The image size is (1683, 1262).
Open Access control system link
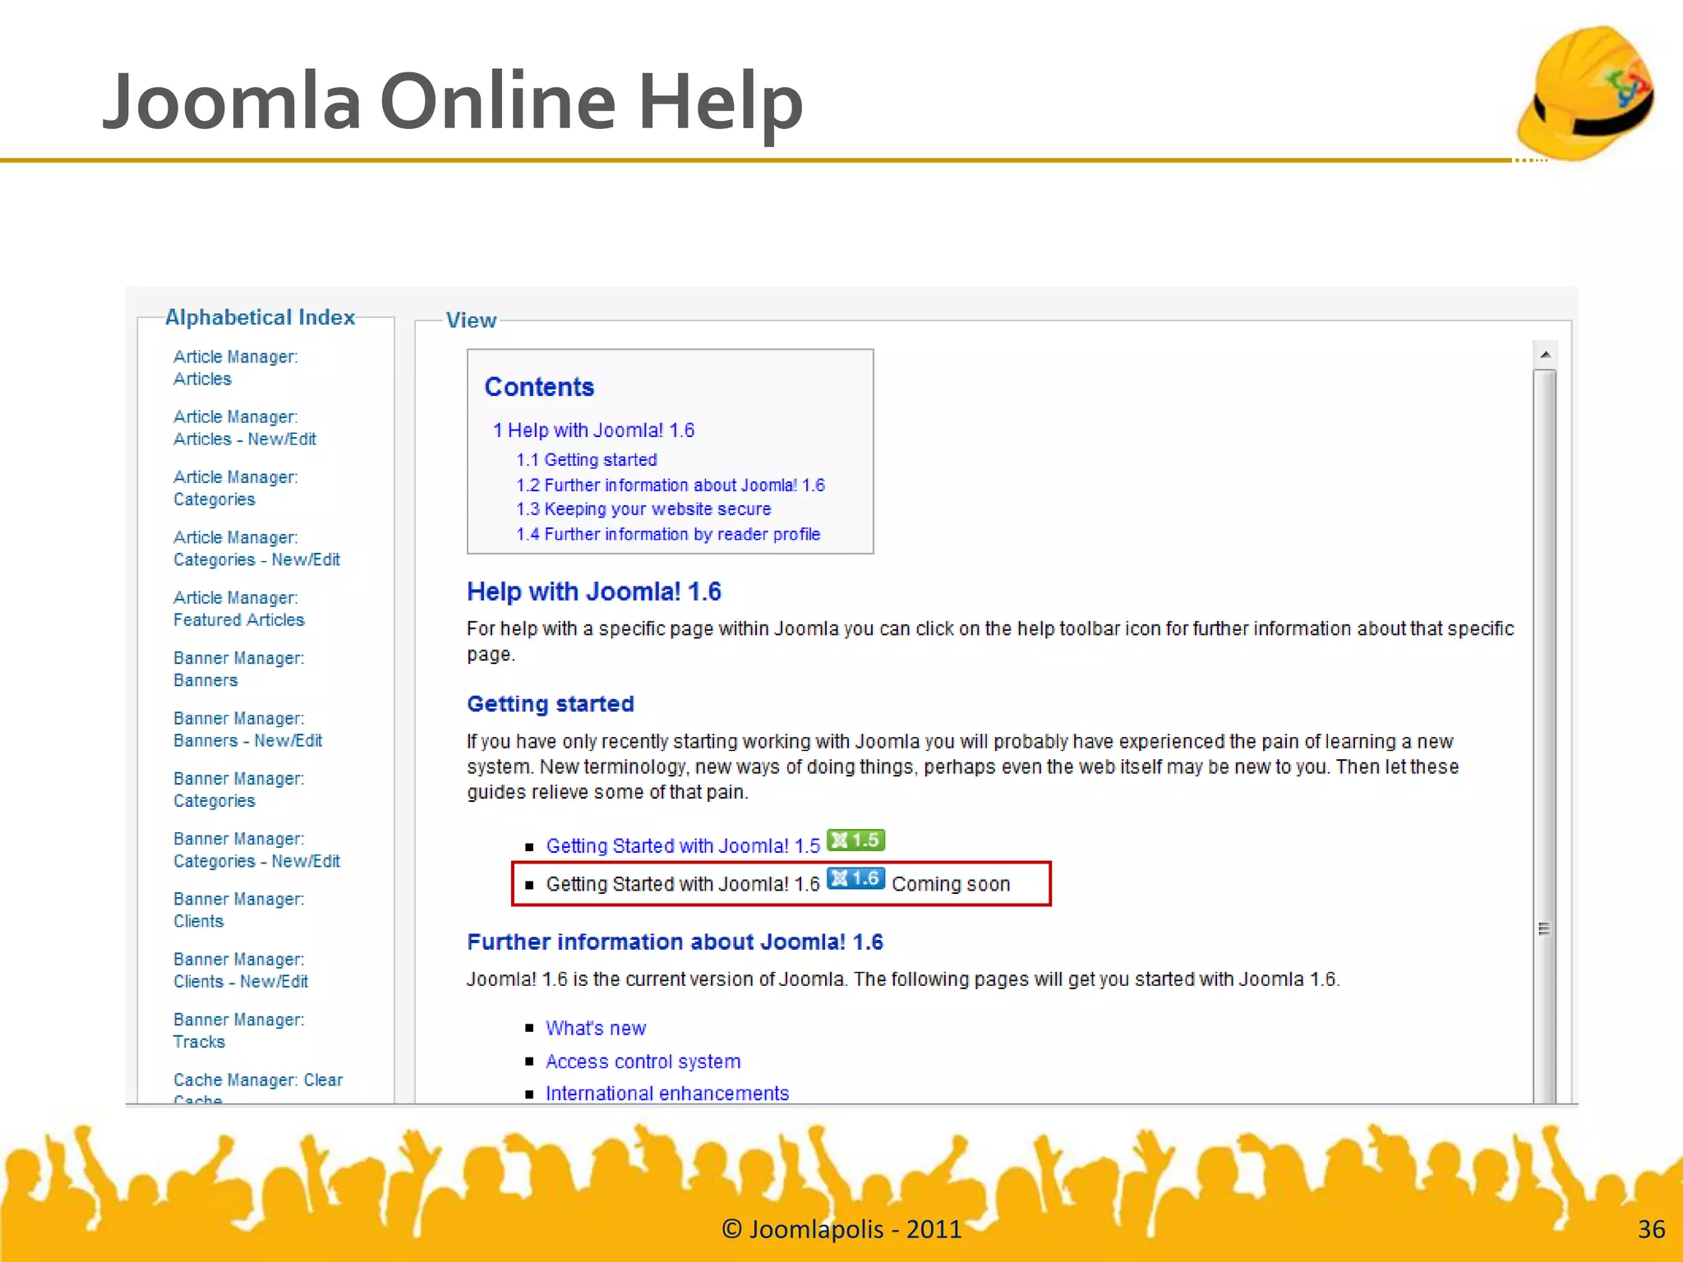(x=643, y=1062)
